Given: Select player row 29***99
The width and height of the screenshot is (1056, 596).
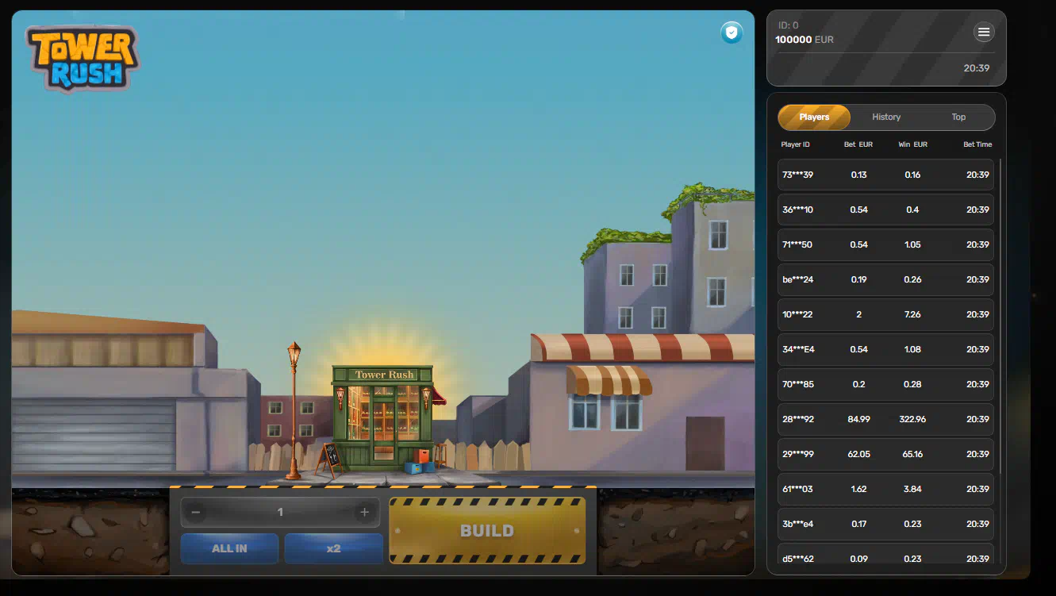Looking at the screenshot, I should pos(885,454).
